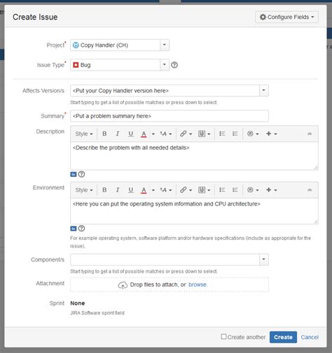Image resolution: width=332 pixels, height=353 pixels.
Task: Click Bold in the Description toolbar
Action: click(104, 134)
